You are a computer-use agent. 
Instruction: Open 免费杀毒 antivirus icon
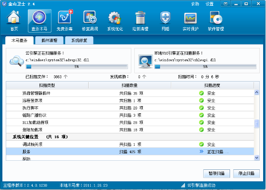point(65,21)
